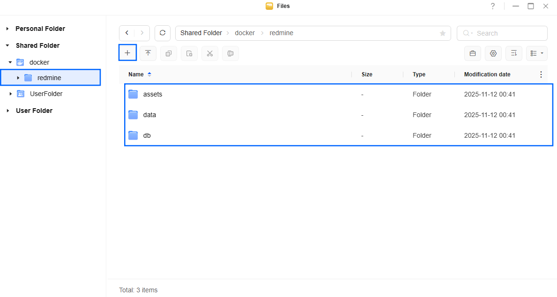Click the back navigation arrow
The height and width of the screenshot is (297, 557).
[126, 33]
